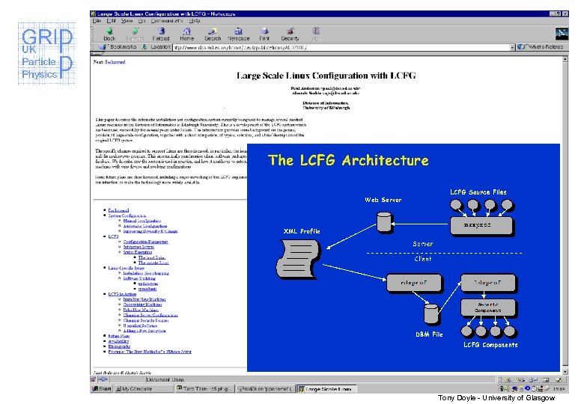Open the Bibliography link
This screenshot has width=584, height=404.
click(119, 346)
